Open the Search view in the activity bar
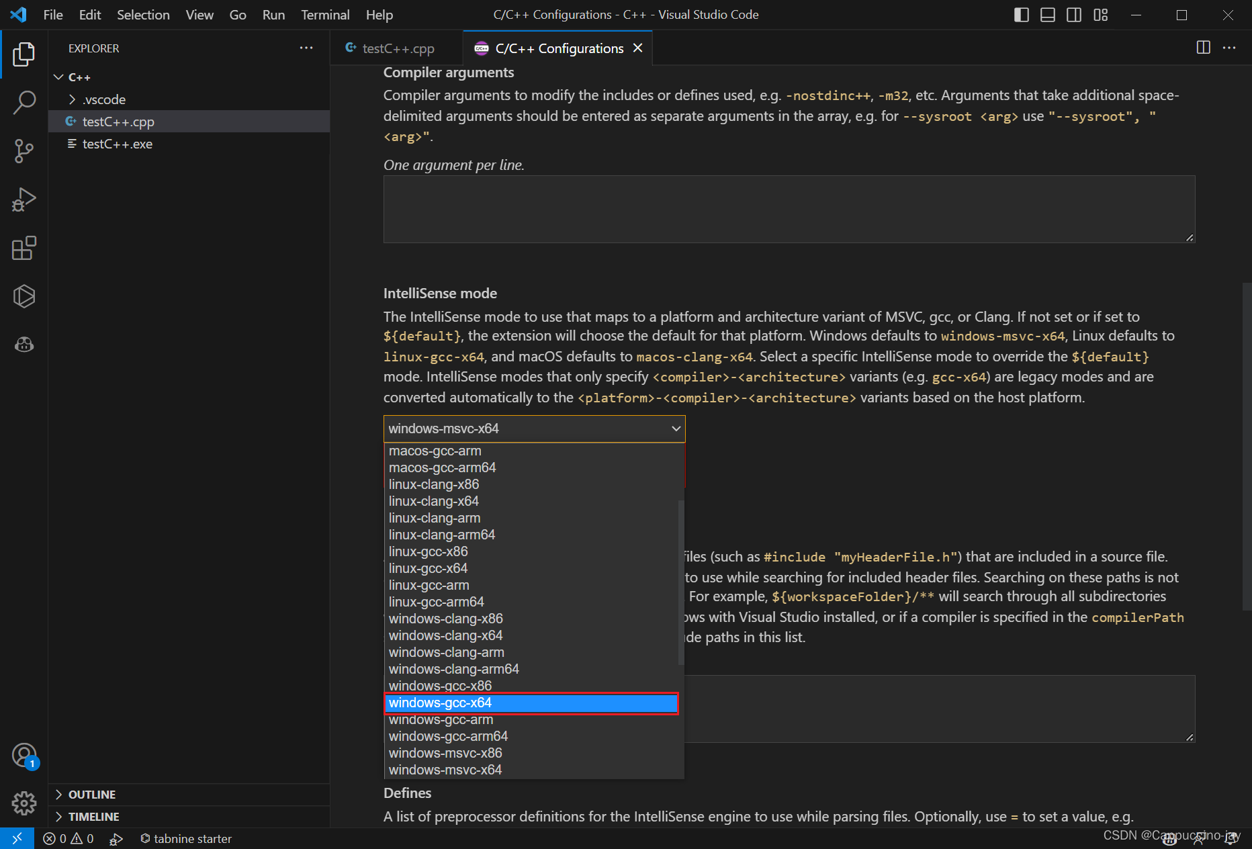The width and height of the screenshot is (1252, 849). pos(24,103)
